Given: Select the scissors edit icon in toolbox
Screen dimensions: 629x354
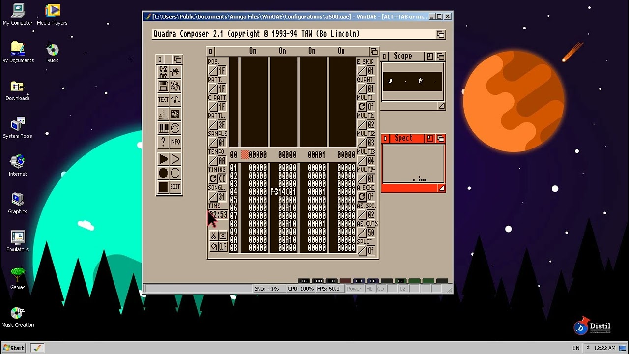Looking at the screenshot, I should pos(175,87).
